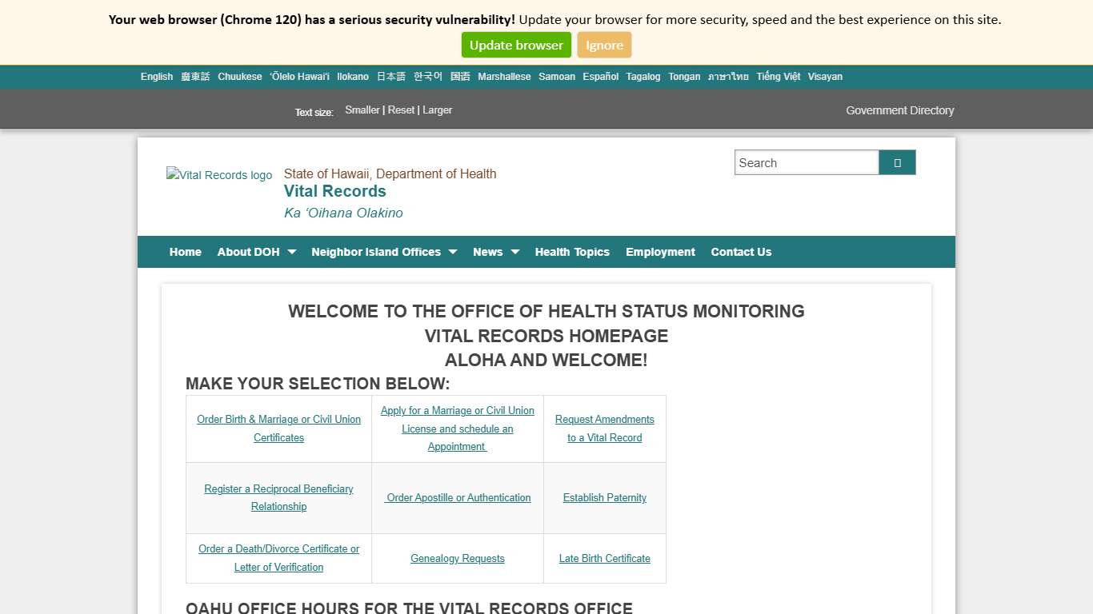Open Order Birth & Marriage or Civil Union Certificates
The height and width of the screenshot is (614, 1093).
pyautogui.click(x=278, y=429)
